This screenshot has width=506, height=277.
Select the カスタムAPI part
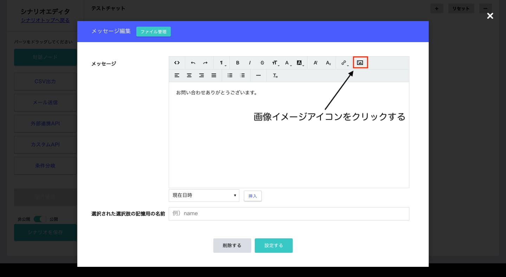pyautogui.click(x=45, y=145)
